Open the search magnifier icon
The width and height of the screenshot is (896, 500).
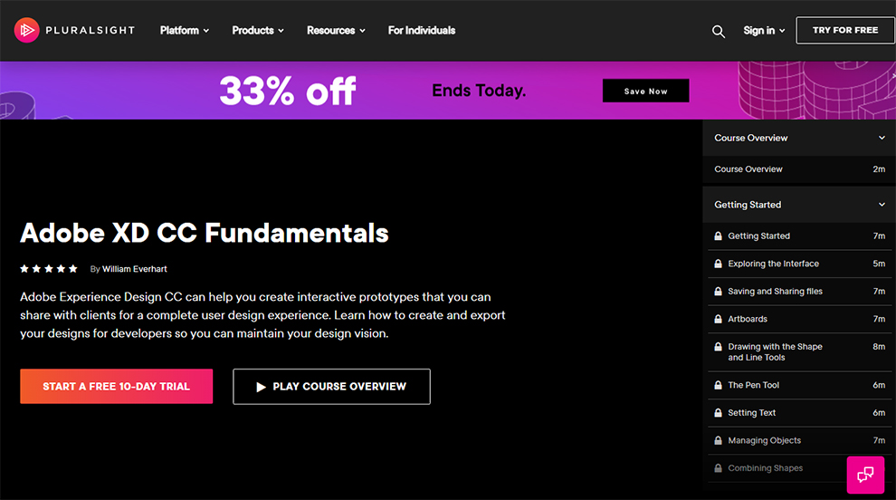[719, 31]
